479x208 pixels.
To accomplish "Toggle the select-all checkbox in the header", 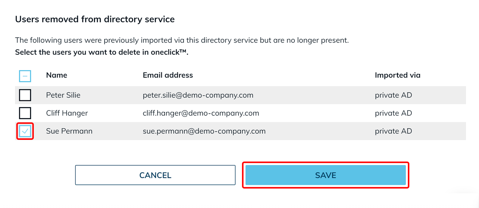I will pyautogui.click(x=25, y=76).
